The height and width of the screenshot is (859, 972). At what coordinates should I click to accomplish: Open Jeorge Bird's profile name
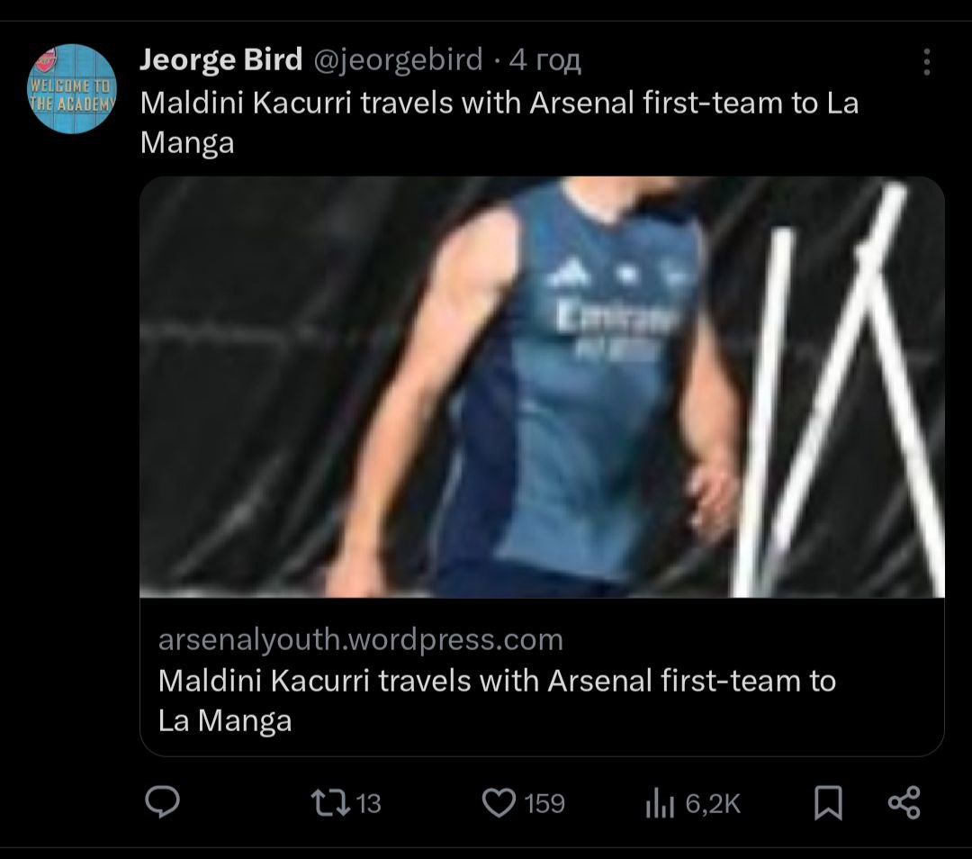tap(221, 60)
